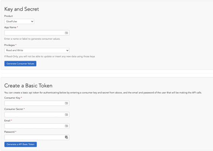Open the Privileges dropdown showing Read and Write
Screen dimensions: 213x151
37,51
